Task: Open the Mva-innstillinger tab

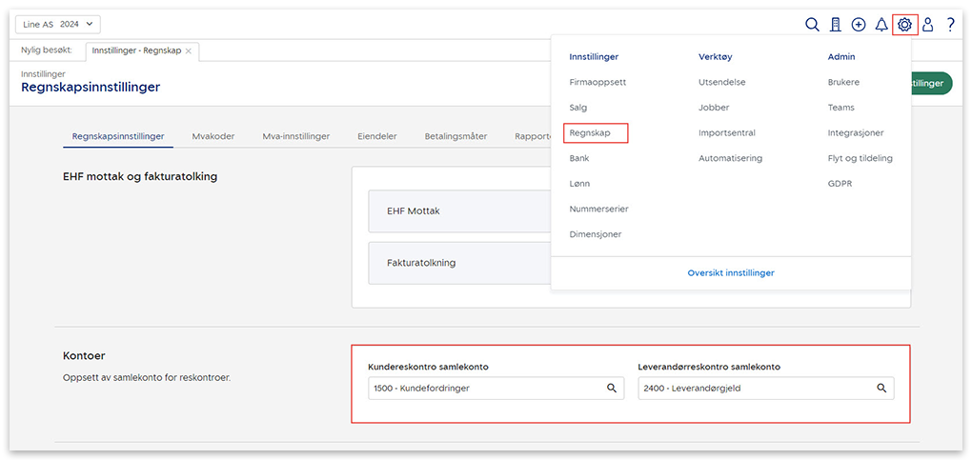Action: point(296,136)
